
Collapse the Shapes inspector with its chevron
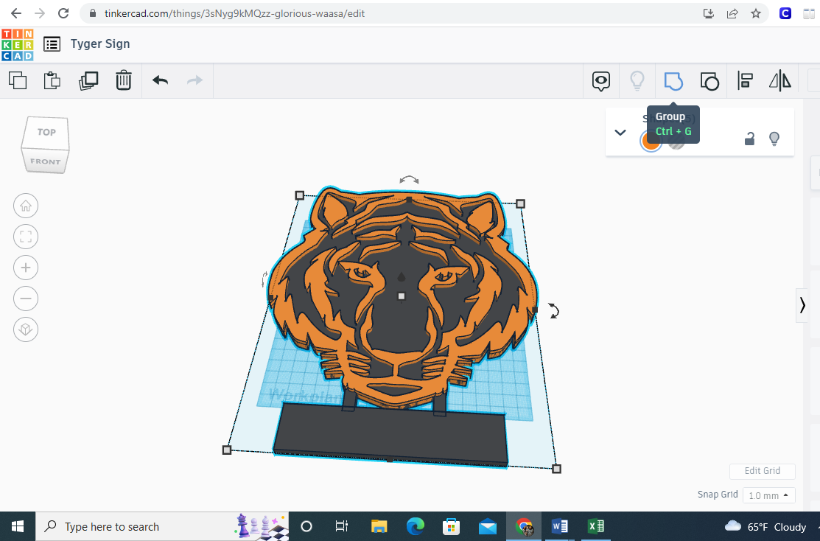620,132
